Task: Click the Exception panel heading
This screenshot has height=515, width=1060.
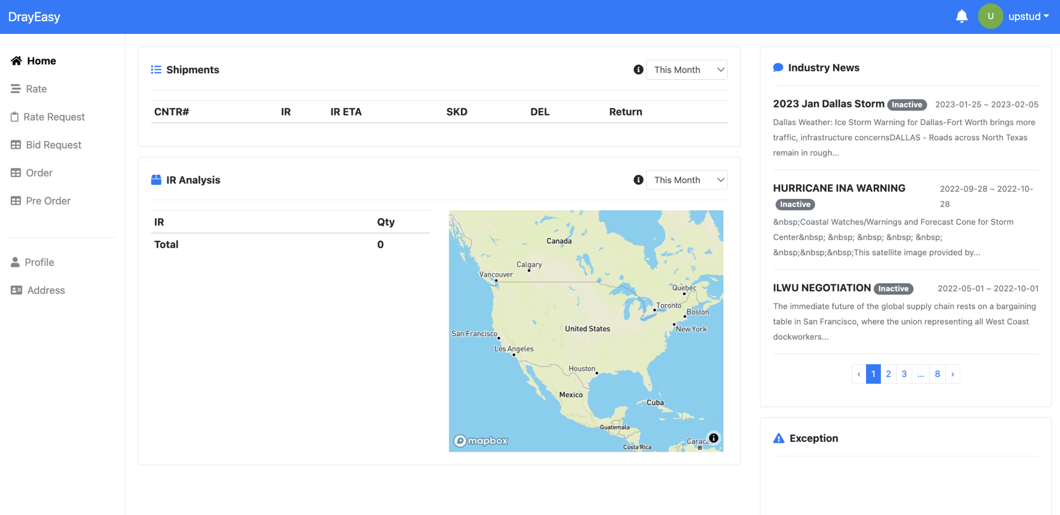Action: (x=814, y=438)
